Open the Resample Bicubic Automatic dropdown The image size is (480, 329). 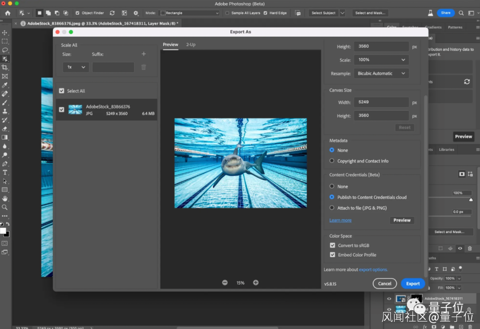(381, 73)
